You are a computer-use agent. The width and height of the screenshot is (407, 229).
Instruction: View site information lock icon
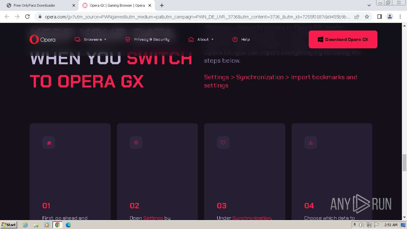click(x=40, y=17)
